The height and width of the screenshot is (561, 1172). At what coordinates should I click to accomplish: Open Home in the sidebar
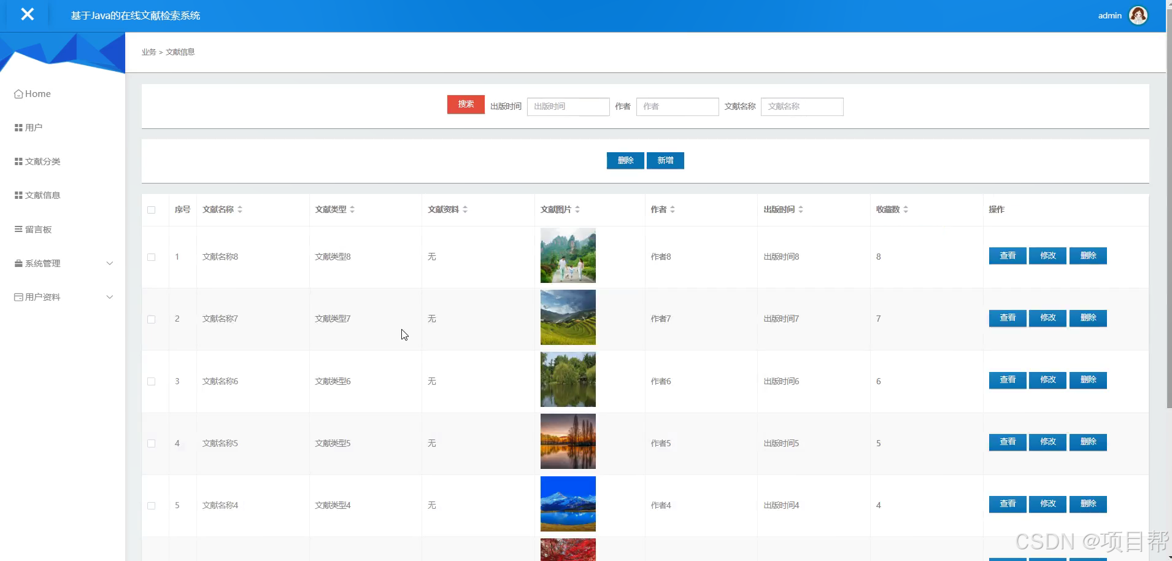(x=33, y=94)
